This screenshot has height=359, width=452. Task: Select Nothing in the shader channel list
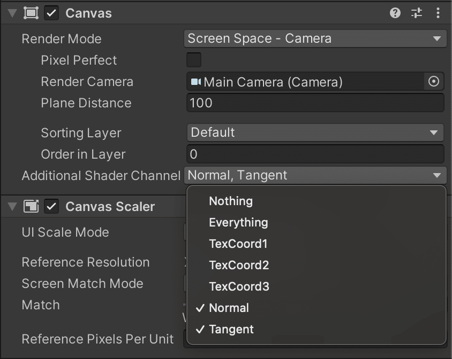click(231, 201)
